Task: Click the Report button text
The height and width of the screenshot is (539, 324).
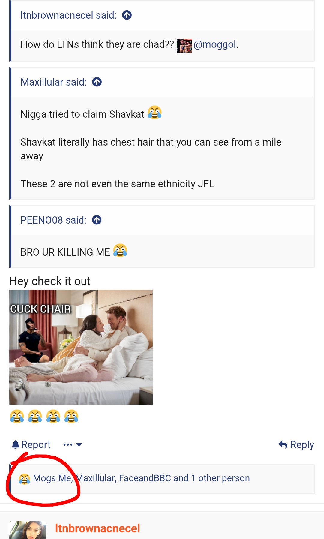Action: [x=36, y=444]
